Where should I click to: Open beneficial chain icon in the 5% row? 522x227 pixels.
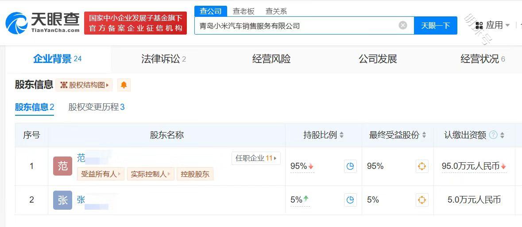point(422,200)
